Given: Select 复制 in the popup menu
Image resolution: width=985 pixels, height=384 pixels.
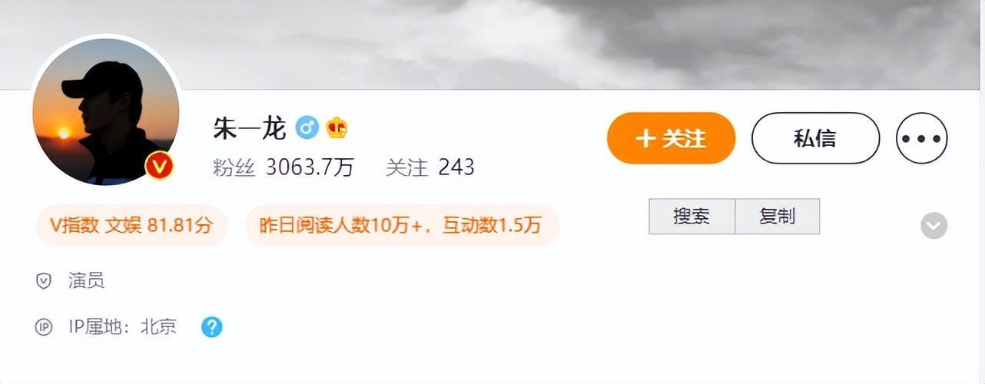Looking at the screenshot, I should pyautogui.click(x=777, y=217).
